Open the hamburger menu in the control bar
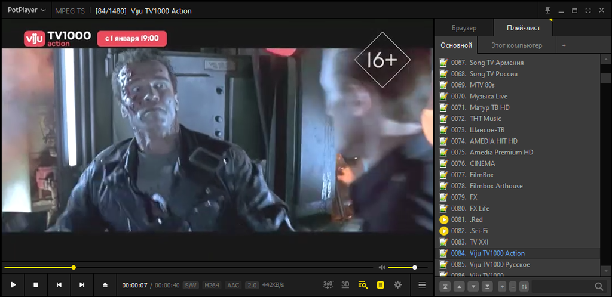 422,285
